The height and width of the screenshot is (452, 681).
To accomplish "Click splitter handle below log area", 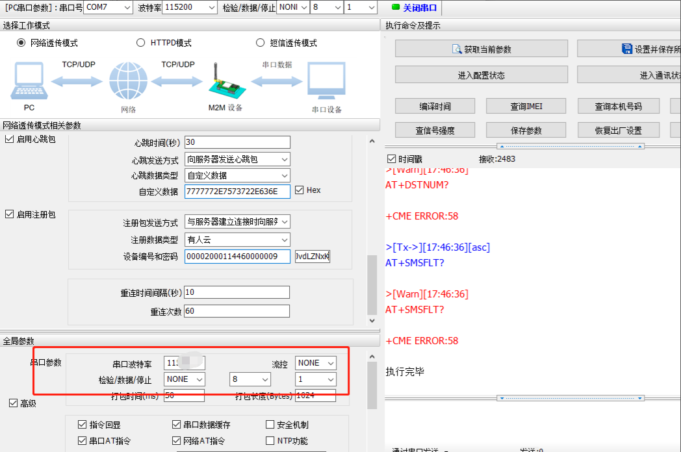I will click(x=571, y=398).
